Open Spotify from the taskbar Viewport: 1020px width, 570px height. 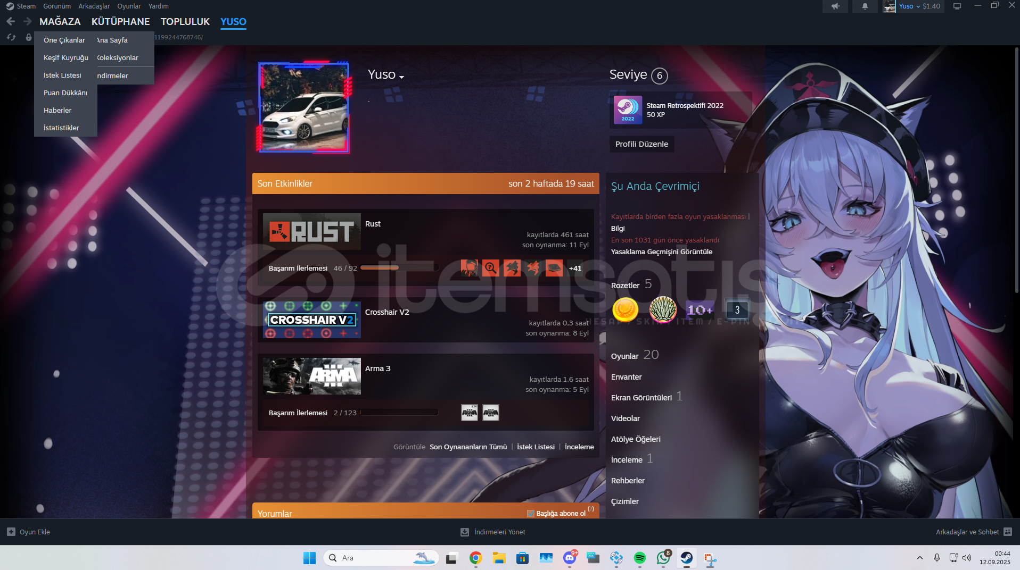640,558
